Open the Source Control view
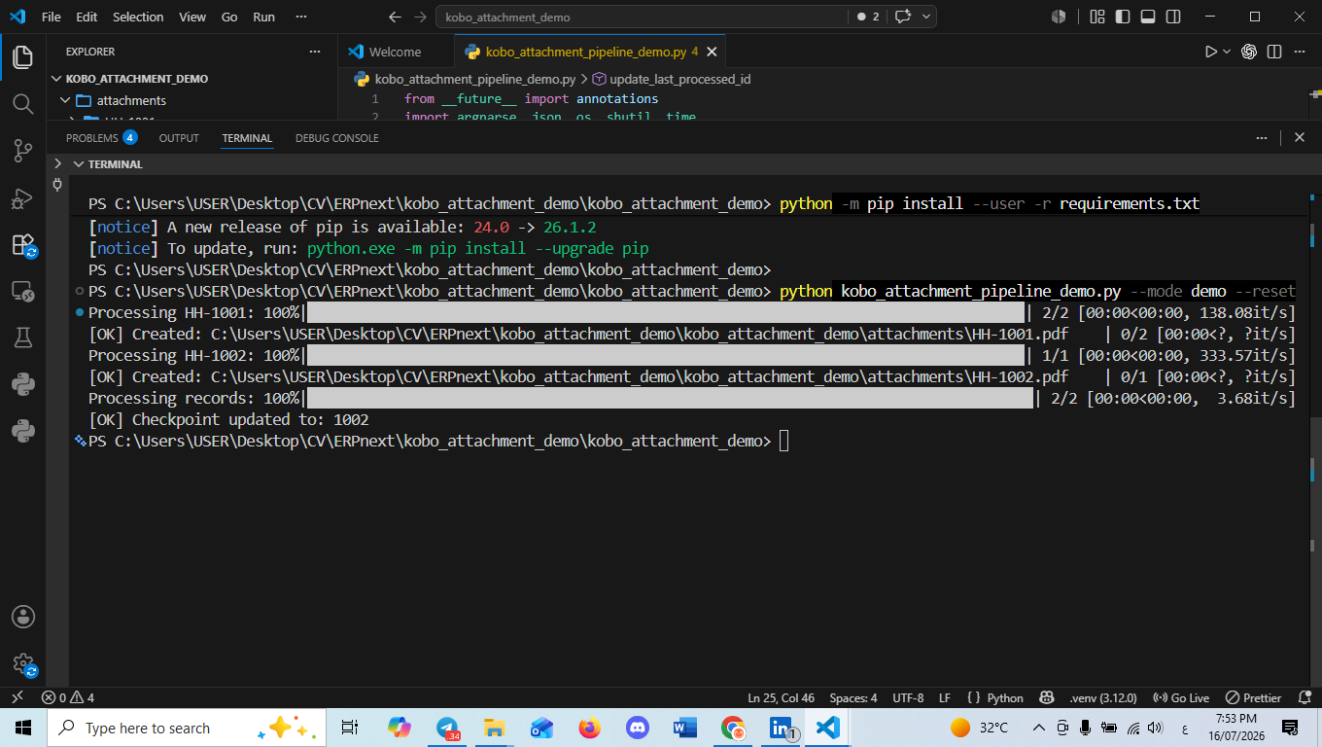The width and height of the screenshot is (1322, 747). tap(22, 150)
